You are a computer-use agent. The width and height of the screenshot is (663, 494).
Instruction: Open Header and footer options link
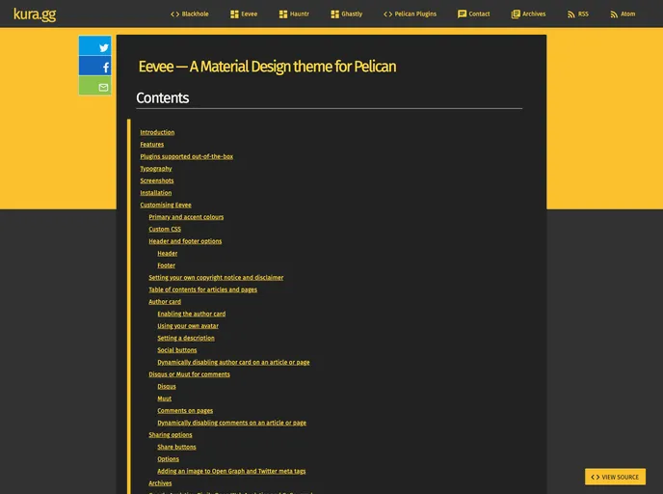185,241
